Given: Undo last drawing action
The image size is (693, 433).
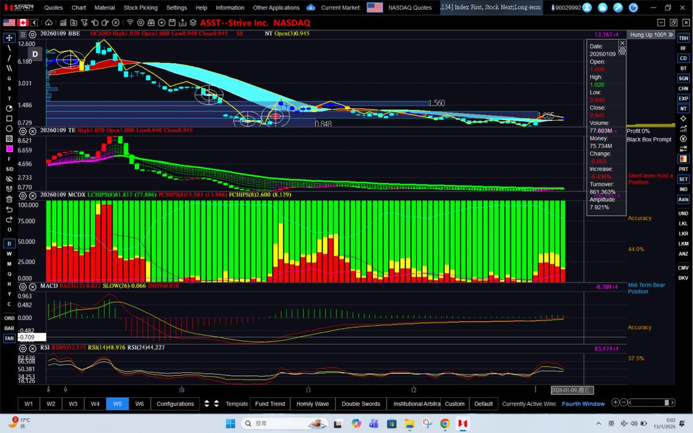Looking at the screenshot, I should pyautogui.click(x=9, y=209).
